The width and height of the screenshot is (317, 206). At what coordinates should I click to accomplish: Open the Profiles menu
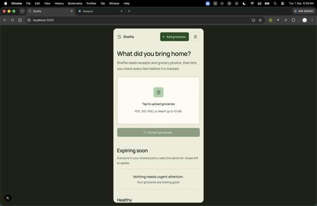(x=91, y=3)
